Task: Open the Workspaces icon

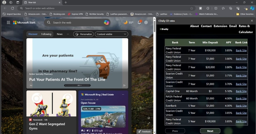Action: click(x=11, y=3)
